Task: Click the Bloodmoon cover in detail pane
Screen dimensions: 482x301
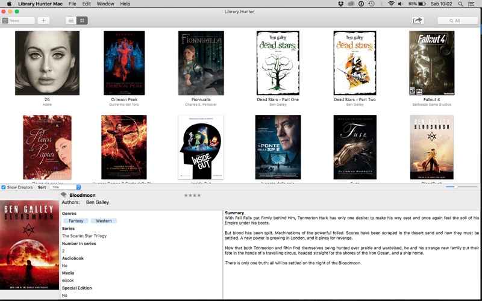Action: click(30, 245)
